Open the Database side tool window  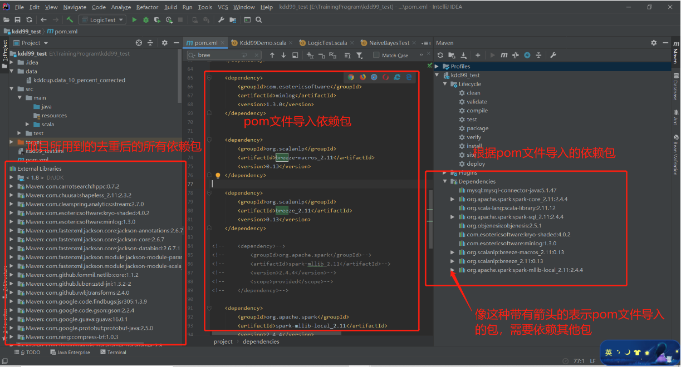[675, 86]
